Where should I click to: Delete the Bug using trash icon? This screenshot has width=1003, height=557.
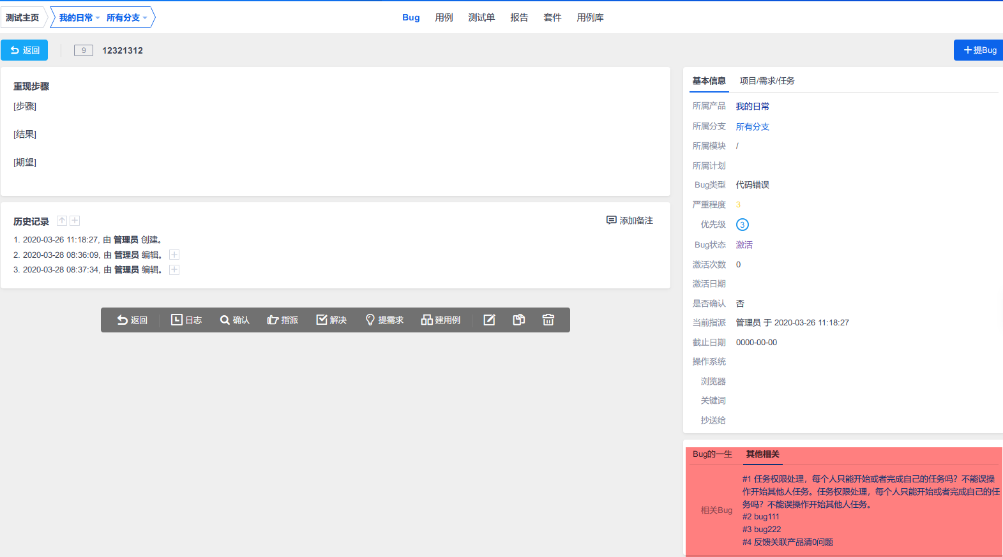(548, 320)
